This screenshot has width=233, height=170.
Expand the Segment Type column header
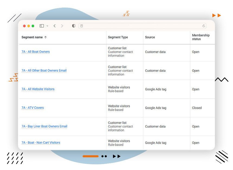[x=118, y=37]
